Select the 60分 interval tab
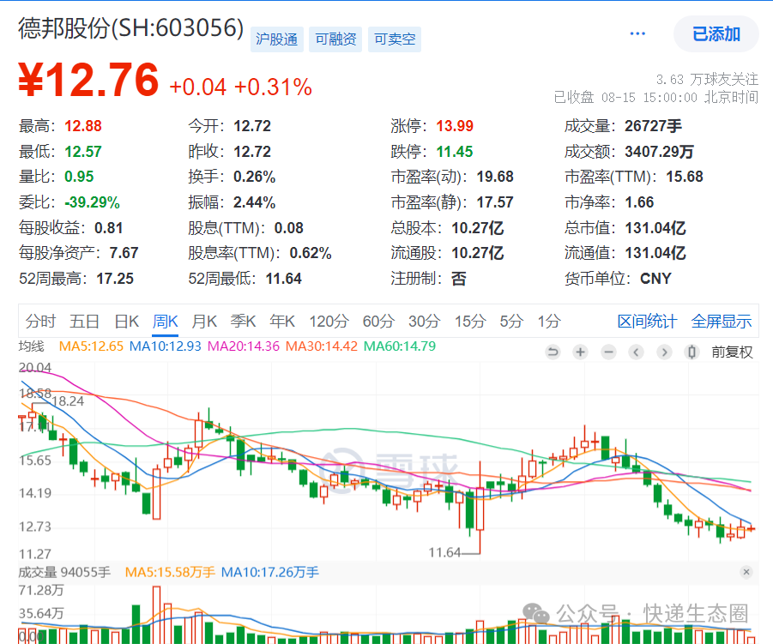This screenshot has width=773, height=644. pyautogui.click(x=377, y=322)
